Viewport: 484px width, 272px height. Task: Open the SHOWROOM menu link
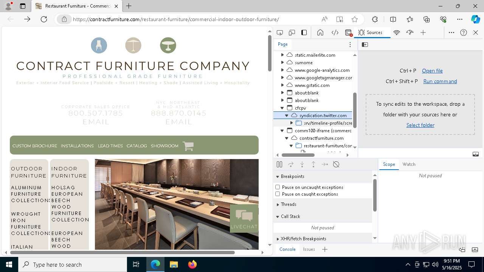(164, 146)
